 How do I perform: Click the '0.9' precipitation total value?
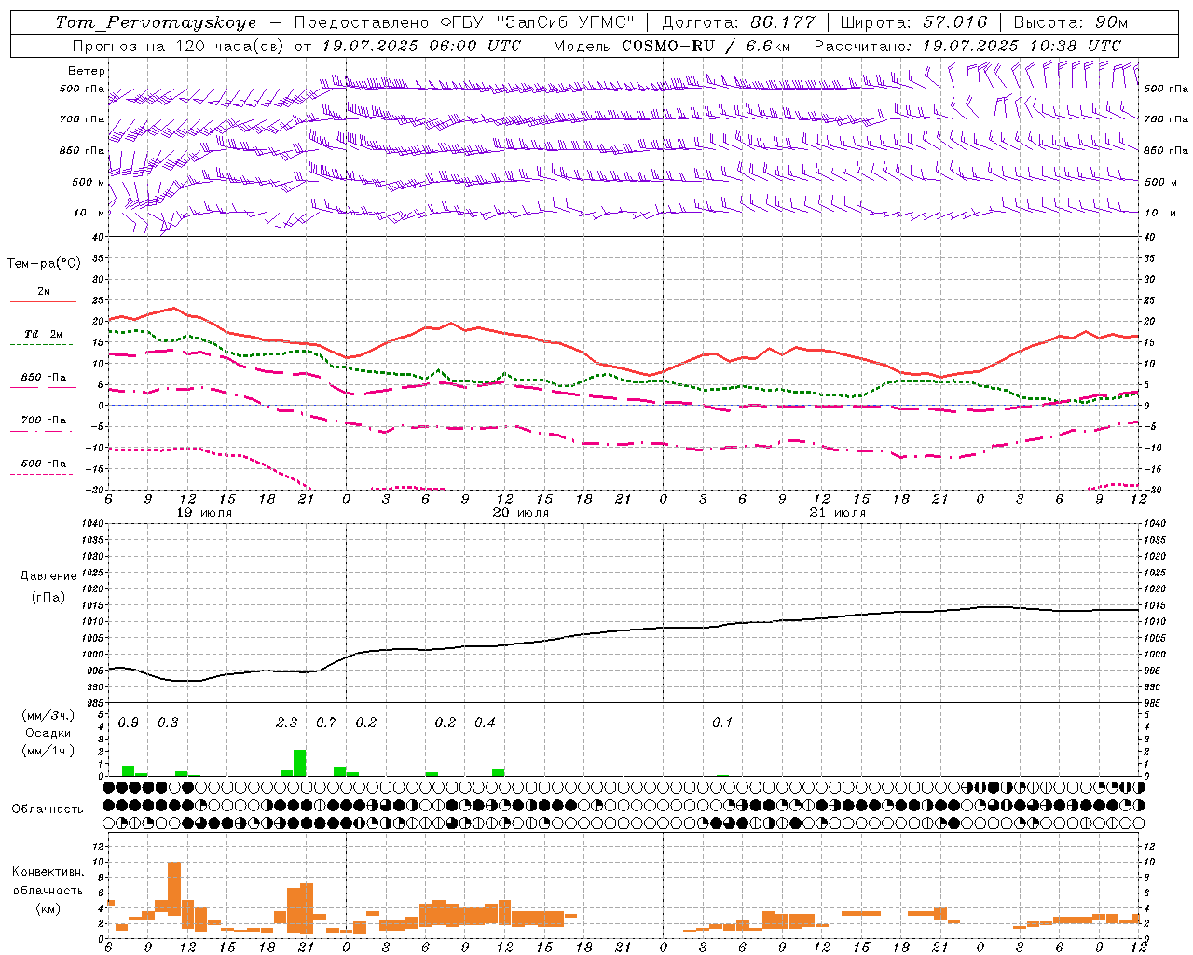129,722
